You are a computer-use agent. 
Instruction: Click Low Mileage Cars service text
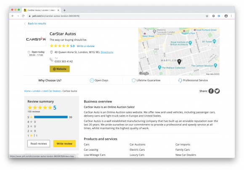[95, 155]
